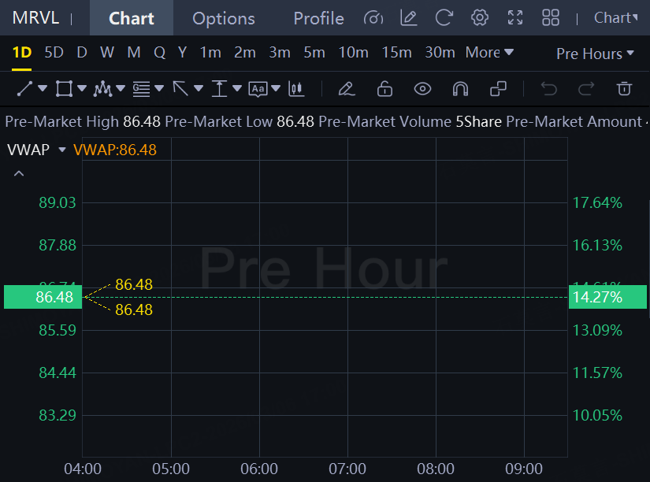
Task: Switch to the Chart tab
Action: pyautogui.click(x=132, y=18)
